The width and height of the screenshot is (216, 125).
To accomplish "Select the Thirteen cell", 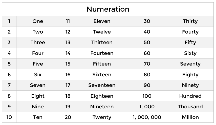I will [x=102, y=42].
